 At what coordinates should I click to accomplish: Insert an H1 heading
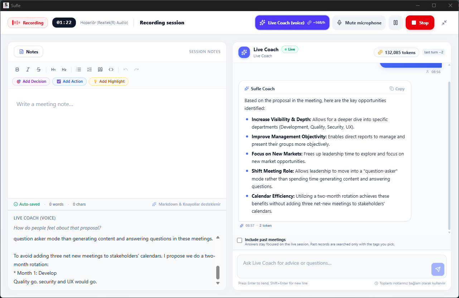click(53, 69)
